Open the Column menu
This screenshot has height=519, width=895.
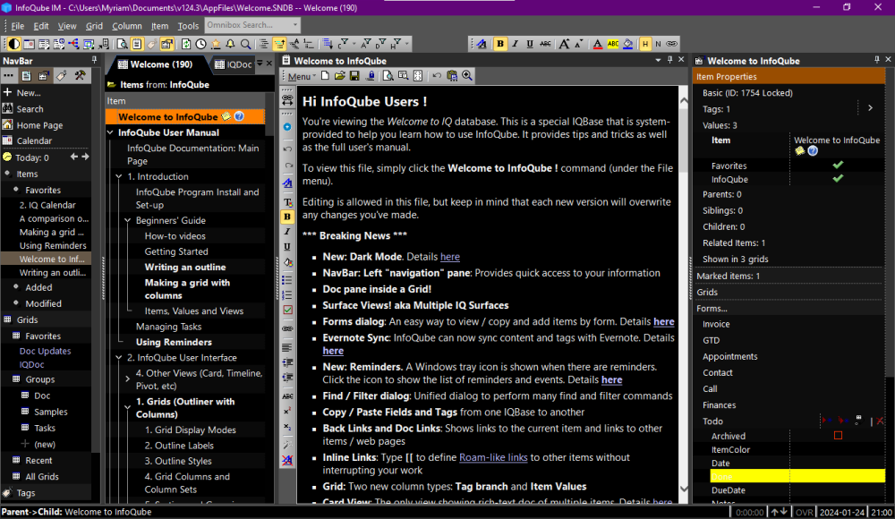pos(127,26)
